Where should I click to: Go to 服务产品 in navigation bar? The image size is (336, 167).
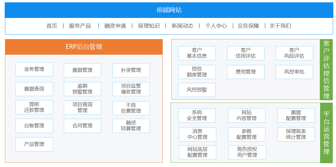click(80, 26)
